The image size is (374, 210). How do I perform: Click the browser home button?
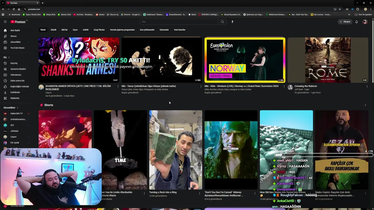click(x=19, y=9)
